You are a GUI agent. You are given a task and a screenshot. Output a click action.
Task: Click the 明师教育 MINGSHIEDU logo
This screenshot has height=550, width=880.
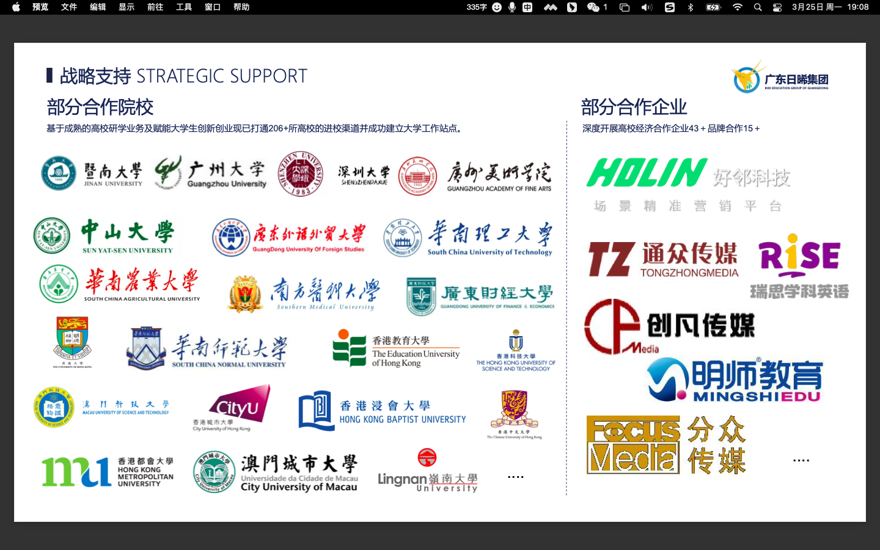click(735, 379)
